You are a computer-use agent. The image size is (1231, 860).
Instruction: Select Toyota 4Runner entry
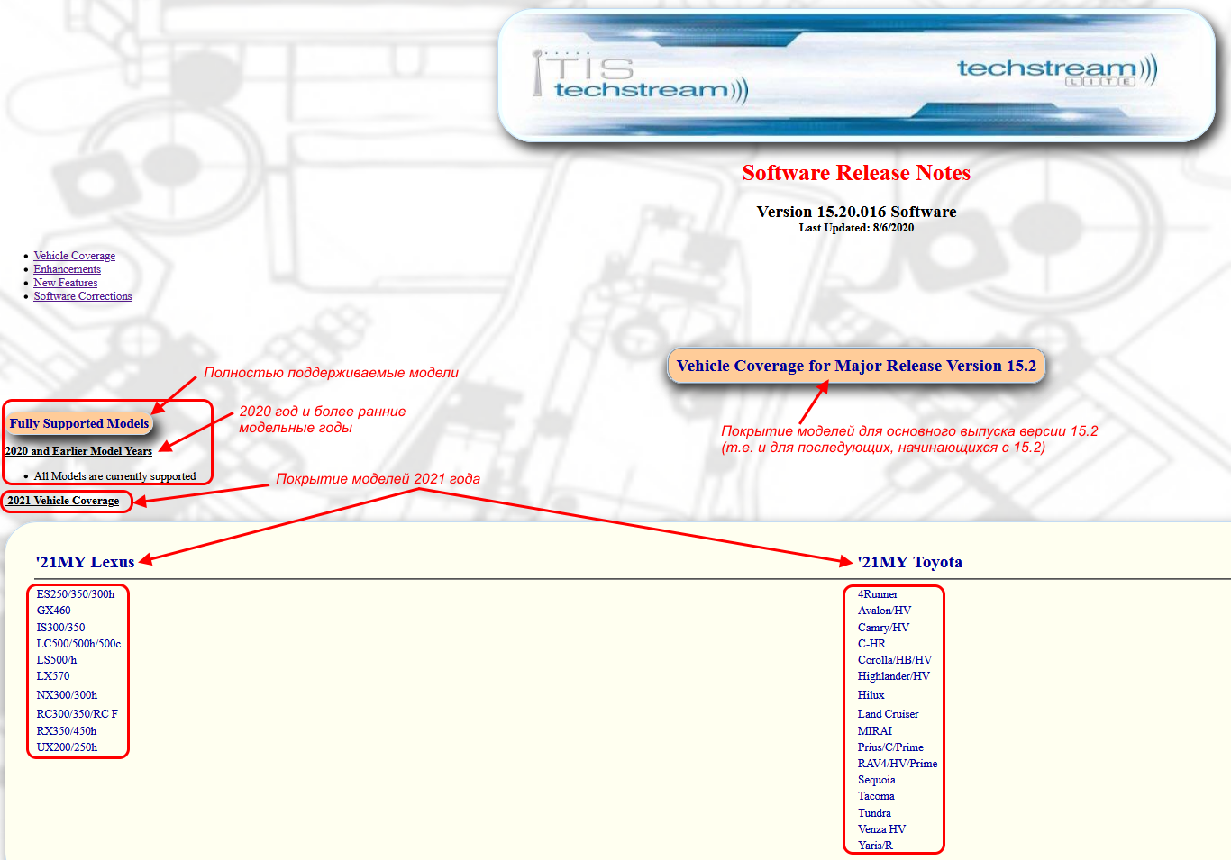(x=878, y=594)
